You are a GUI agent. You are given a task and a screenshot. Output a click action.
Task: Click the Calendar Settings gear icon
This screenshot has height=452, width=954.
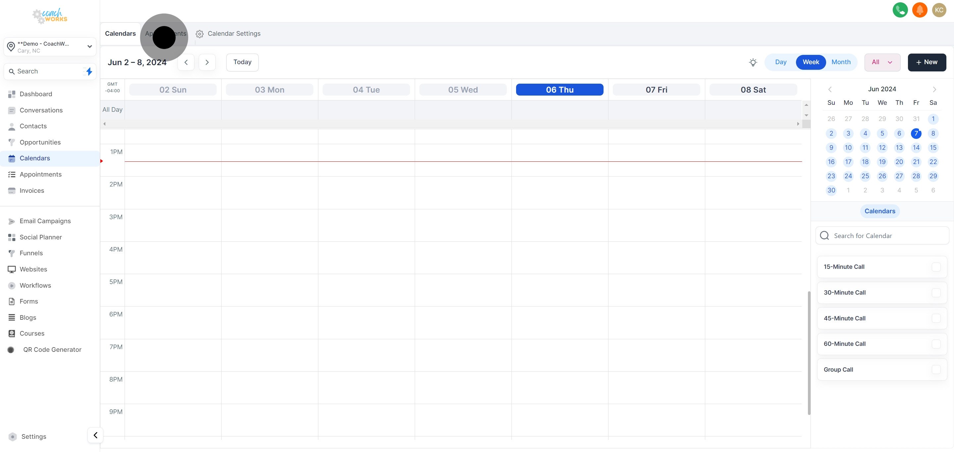(x=200, y=34)
